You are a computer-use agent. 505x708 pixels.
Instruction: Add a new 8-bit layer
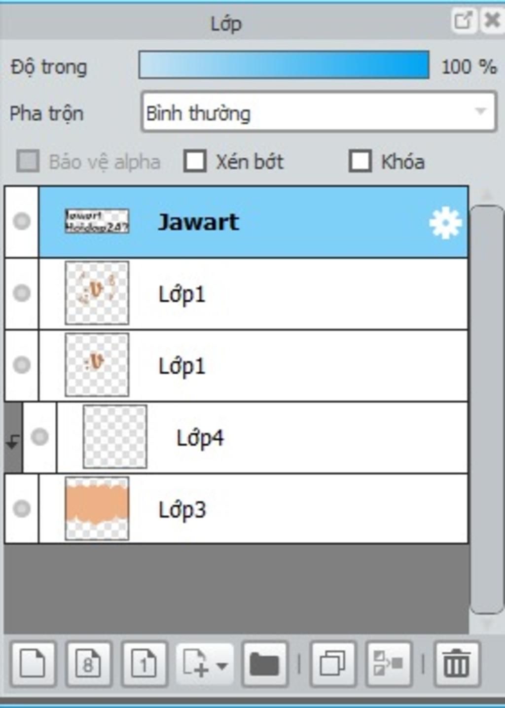click(x=89, y=664)
